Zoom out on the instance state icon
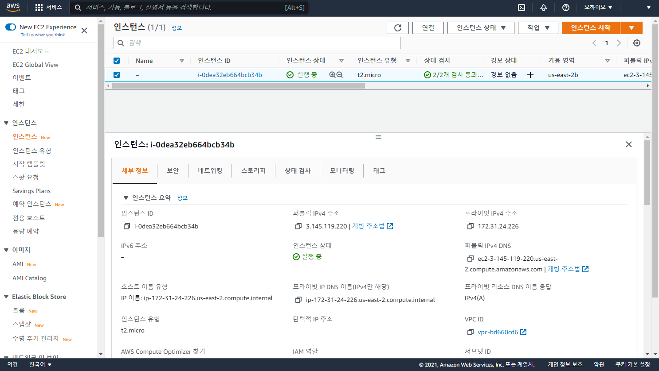Image resolution: width=659 pixels, height=371 pixels. 340,75
